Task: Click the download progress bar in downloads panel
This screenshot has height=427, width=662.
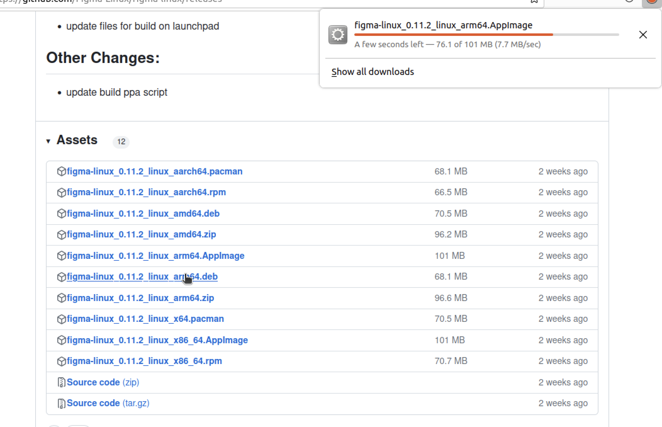Action: tap(486, 34)
